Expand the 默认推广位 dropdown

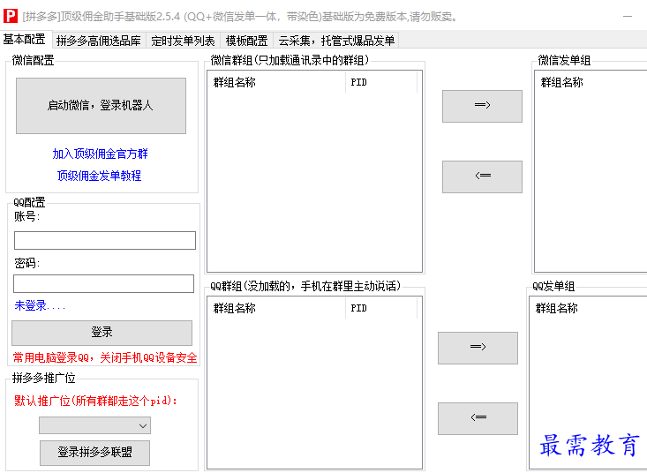pyautogui.click(x=95, y=425)
